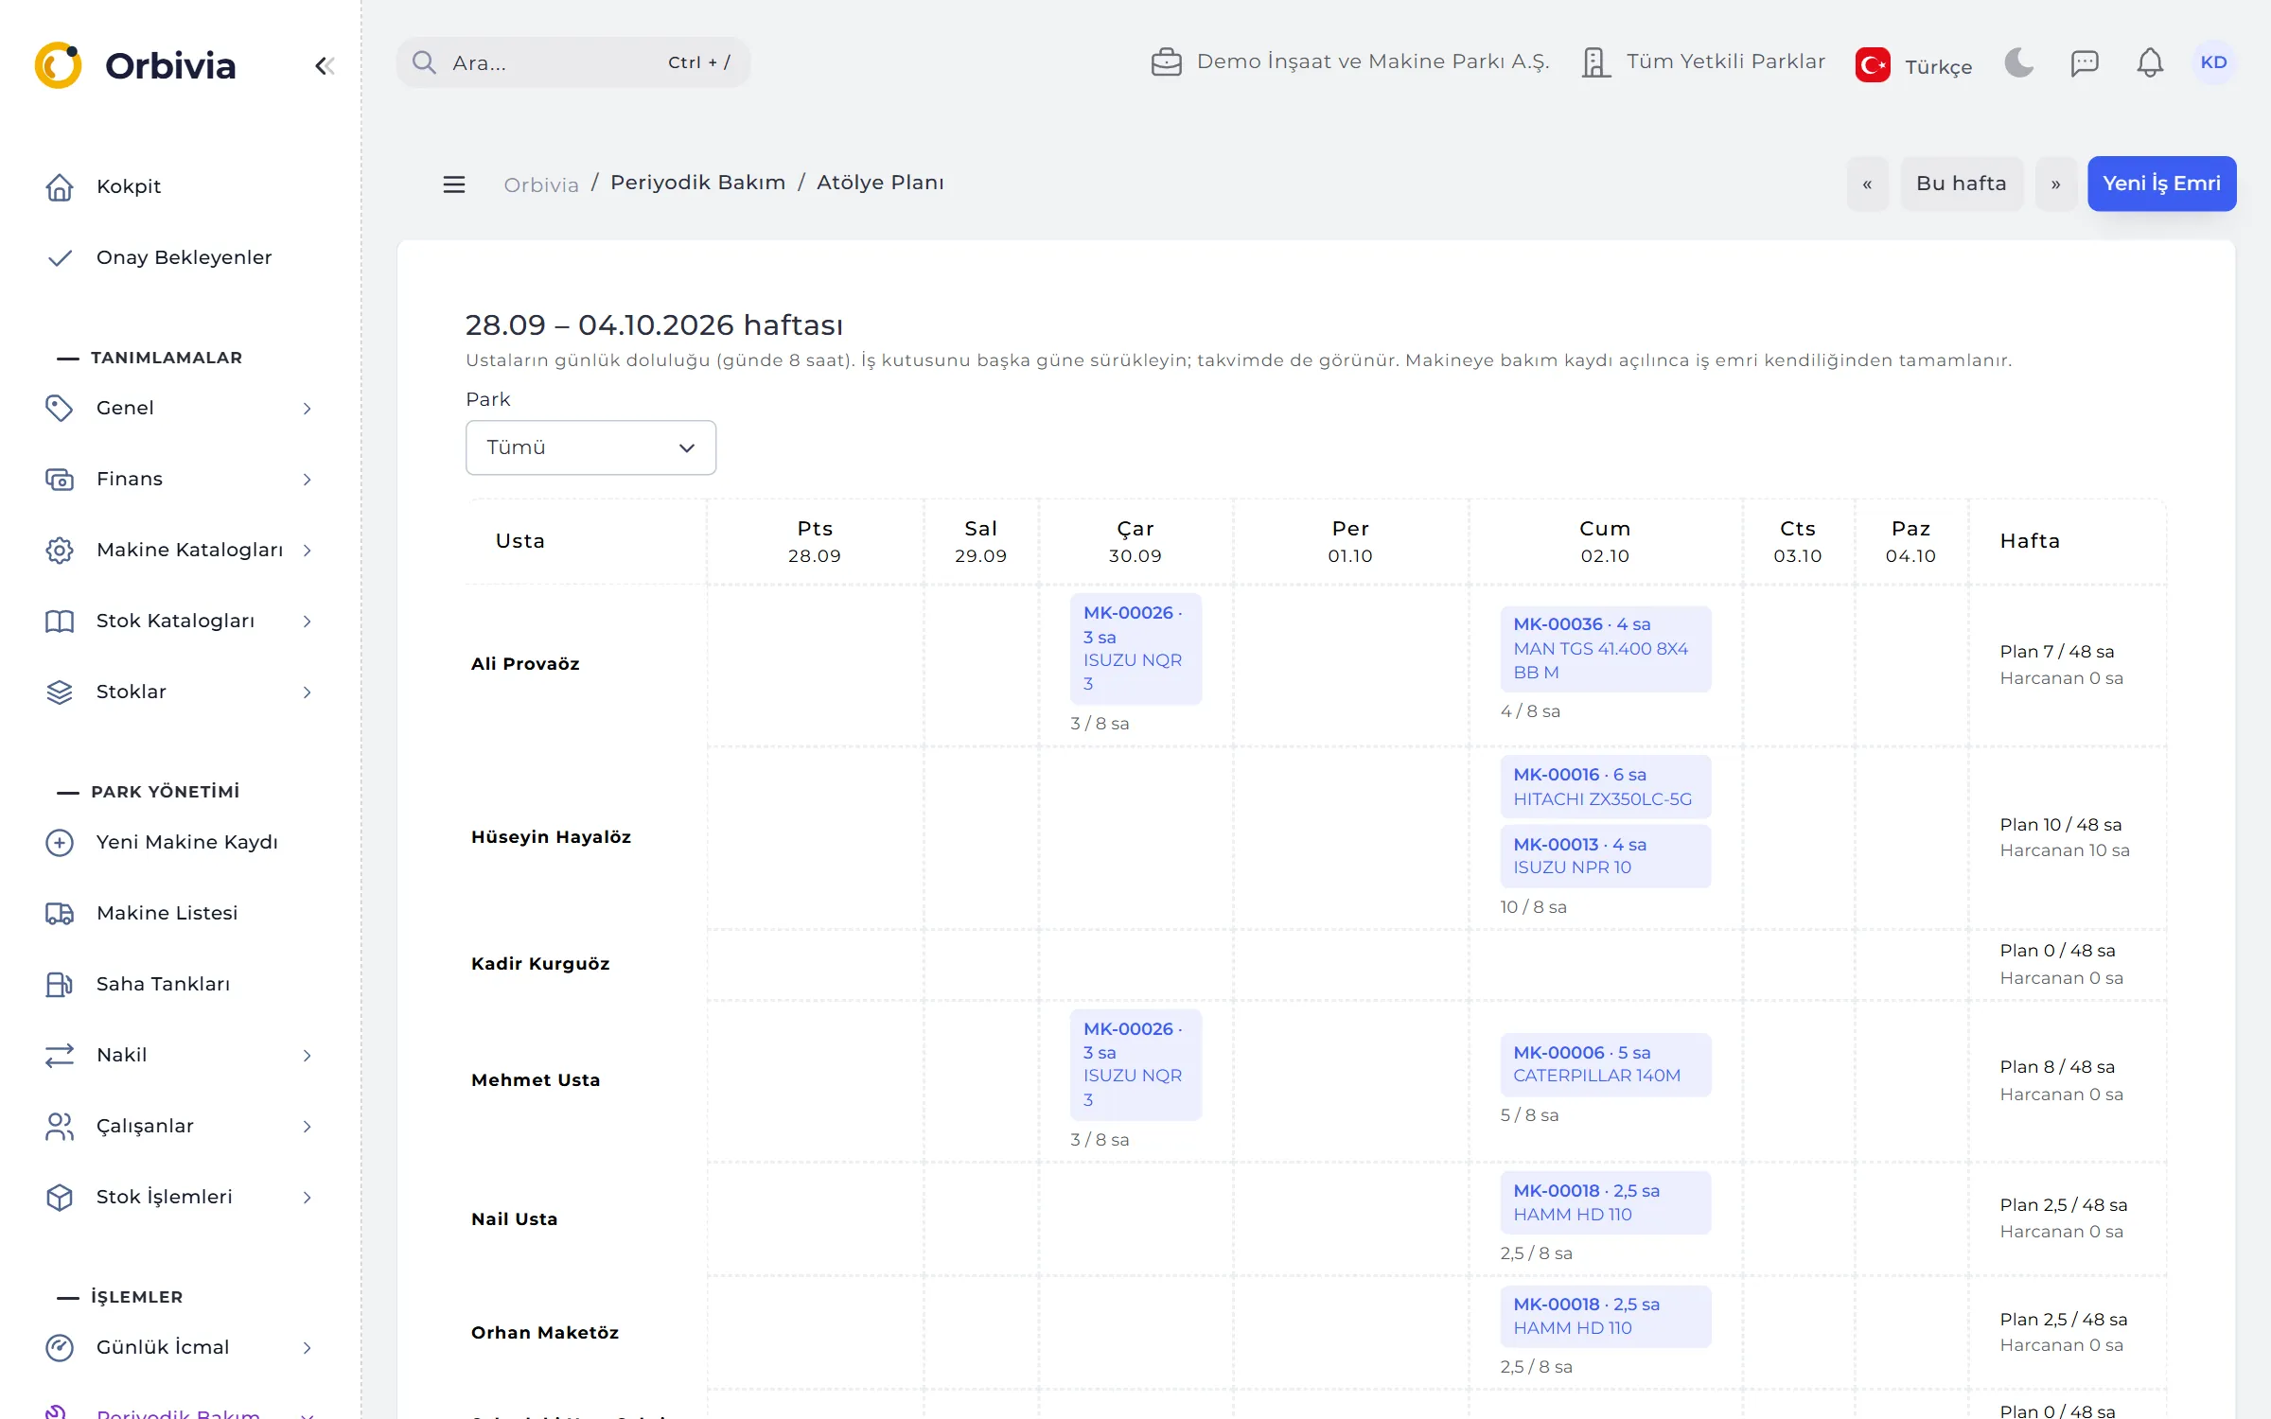
Task: Click the Bu hafta button
Action: click(1962, 184)
